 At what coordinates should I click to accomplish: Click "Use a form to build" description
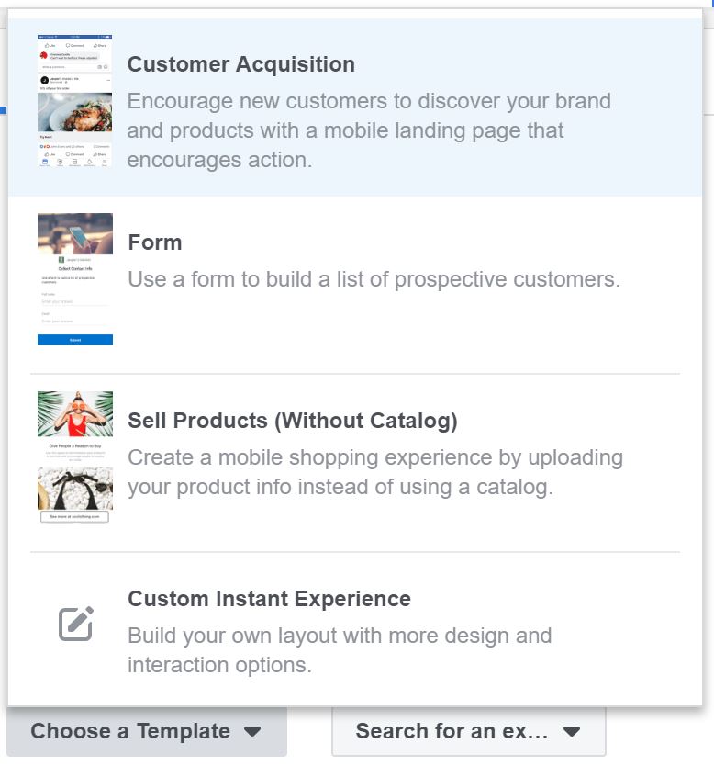click(374, 279)
